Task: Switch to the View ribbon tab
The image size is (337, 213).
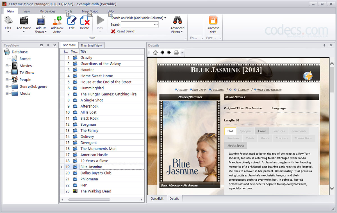Action: (27, 11)
